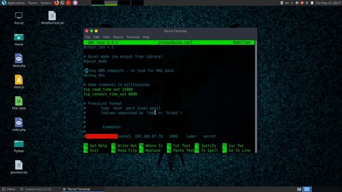Click the microphone tray icon
The width and height of the screenshot is (342, 192).
(292, 3)
